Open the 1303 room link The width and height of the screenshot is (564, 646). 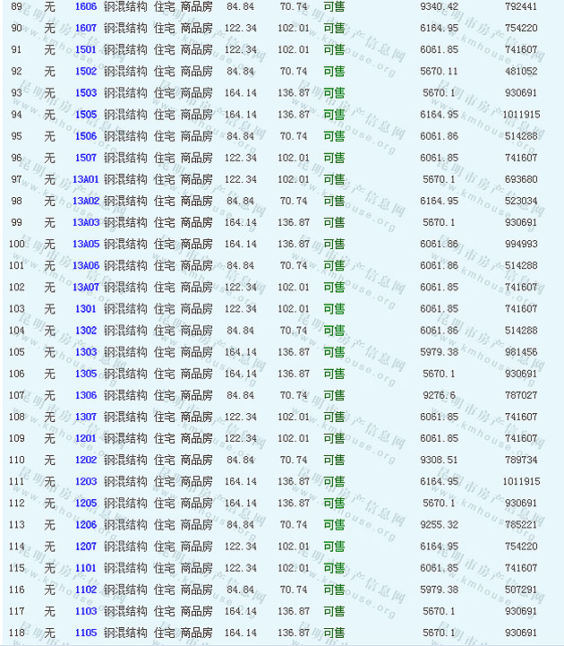click(86, 352)
